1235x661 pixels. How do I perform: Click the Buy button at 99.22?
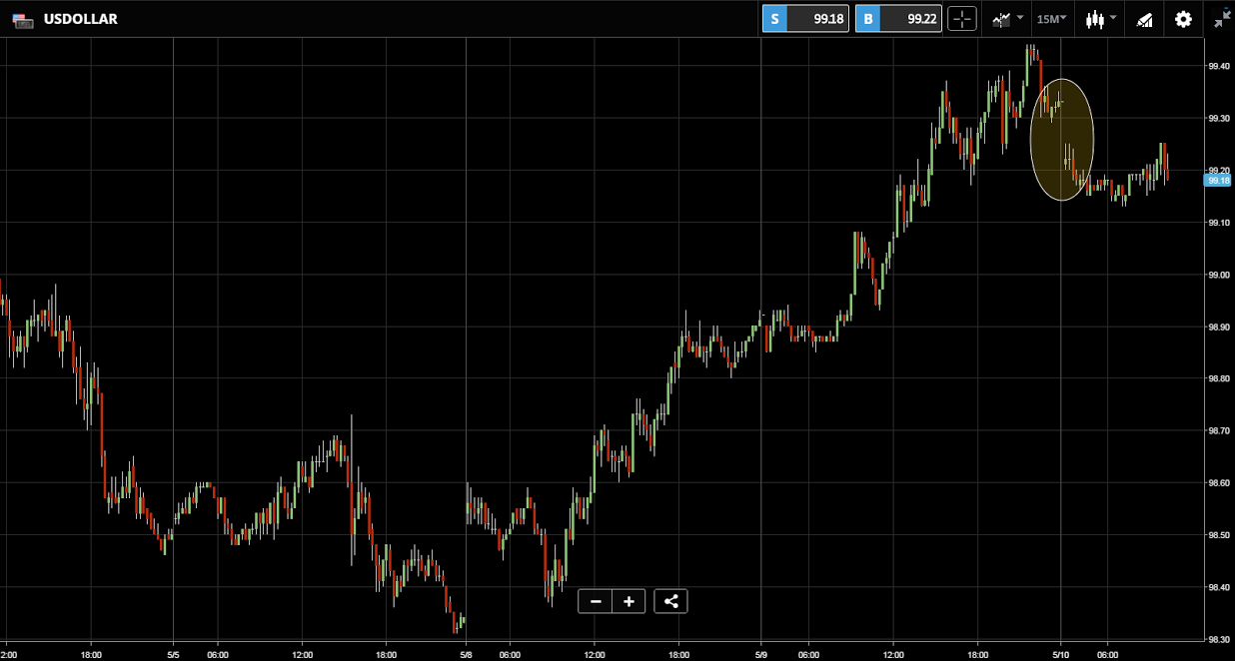pyautogui.click(x=898, y=19)
